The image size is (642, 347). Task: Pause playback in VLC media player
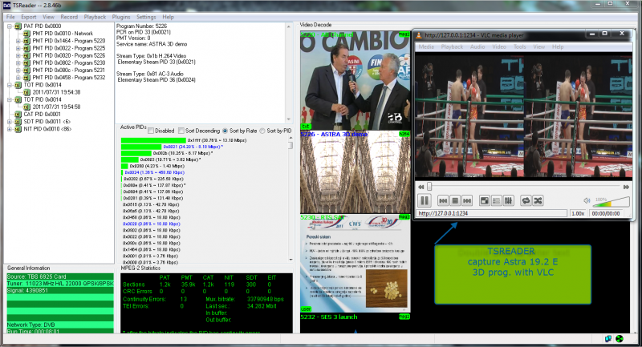[x=425, y=200]
